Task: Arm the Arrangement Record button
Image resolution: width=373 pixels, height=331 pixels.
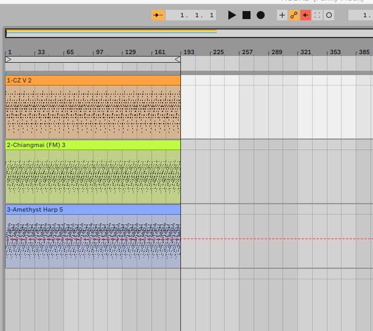Action: click(261, 15)
